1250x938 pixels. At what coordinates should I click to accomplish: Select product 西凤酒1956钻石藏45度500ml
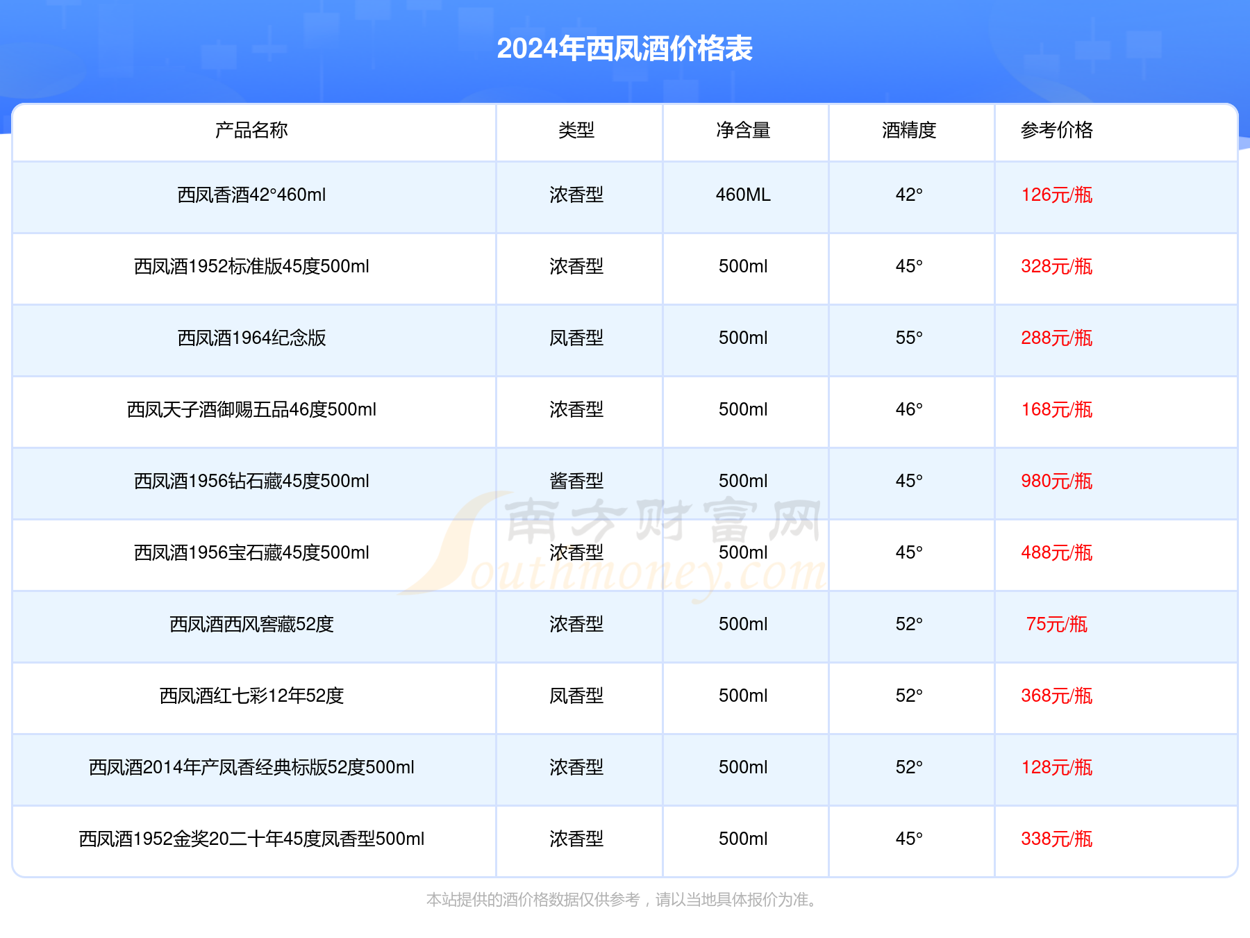pos(251,481)
